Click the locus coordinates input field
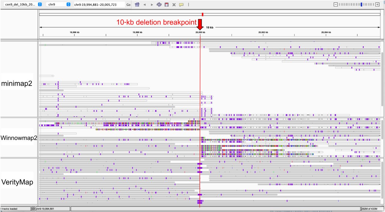385x212 pixels. 99,5
